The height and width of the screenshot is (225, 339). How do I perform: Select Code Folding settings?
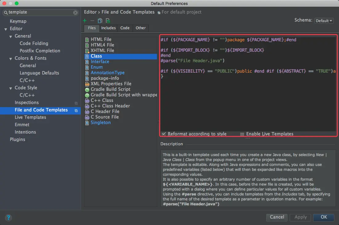(x=34, y=43)
